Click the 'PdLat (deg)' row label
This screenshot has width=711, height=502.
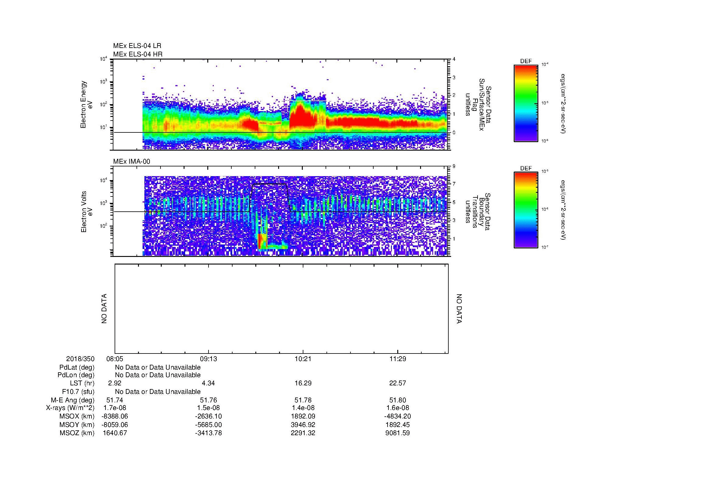tap(77, 367)
